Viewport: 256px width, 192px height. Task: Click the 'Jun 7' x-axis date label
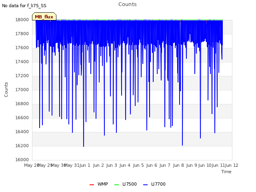click(x=165, y=165)
